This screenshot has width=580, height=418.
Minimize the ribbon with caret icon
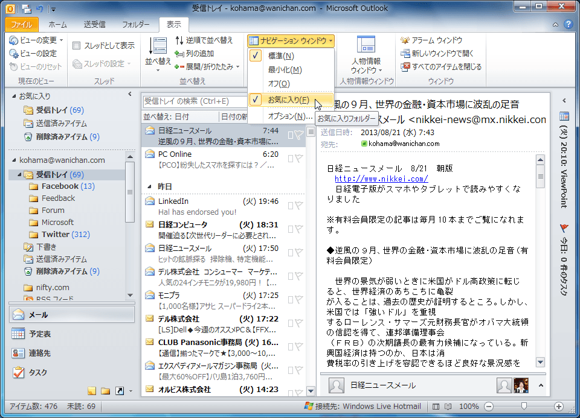pyautogui.click(x=556, y=25)
